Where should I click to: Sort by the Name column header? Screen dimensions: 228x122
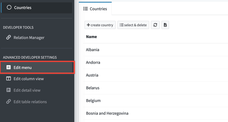point(92,37)
